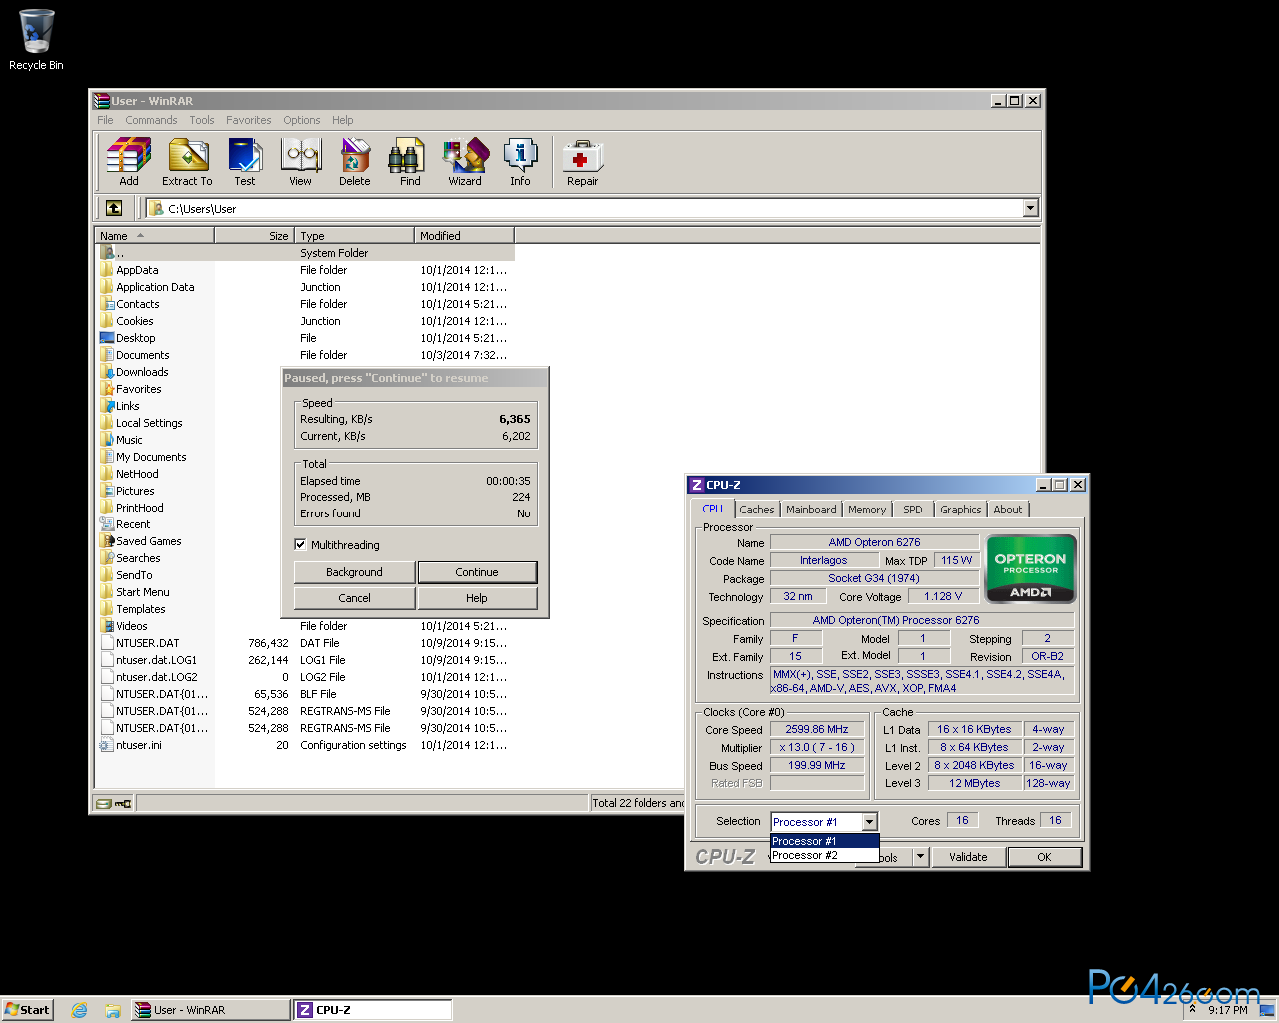
Task: Click the Continue button
Action: coord(477,572)
